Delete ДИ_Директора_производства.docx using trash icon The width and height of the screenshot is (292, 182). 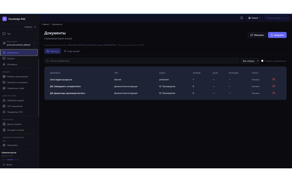274,93
